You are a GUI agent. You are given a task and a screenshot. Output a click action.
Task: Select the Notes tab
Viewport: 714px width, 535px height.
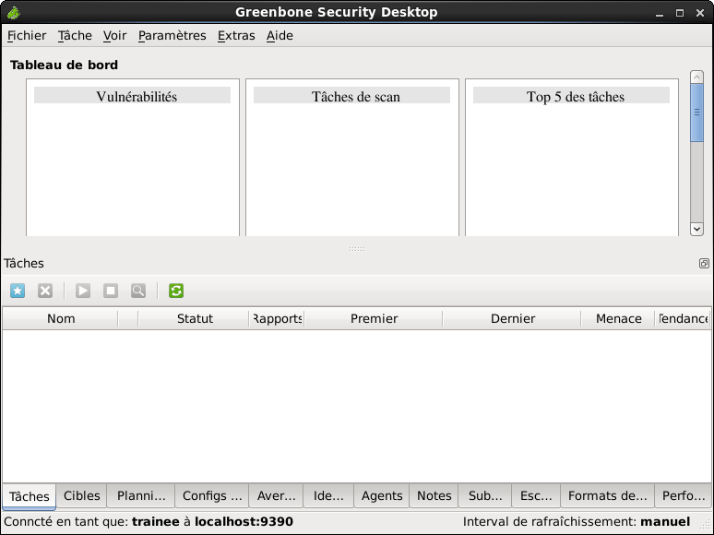click(434, 496)
